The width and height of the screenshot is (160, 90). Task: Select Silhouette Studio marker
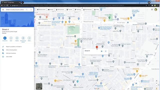(x=59, y=57)
